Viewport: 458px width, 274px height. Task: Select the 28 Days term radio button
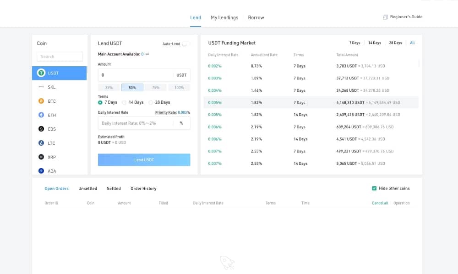tap(151, 102)
